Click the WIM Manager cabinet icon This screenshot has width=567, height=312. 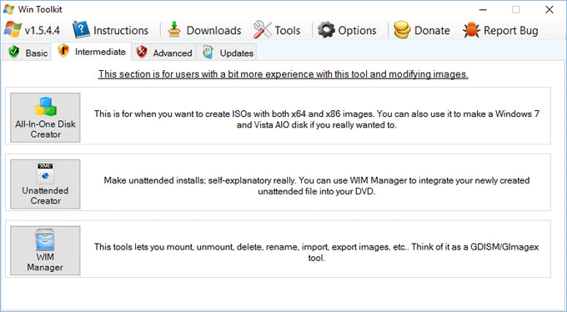[45, 239]
